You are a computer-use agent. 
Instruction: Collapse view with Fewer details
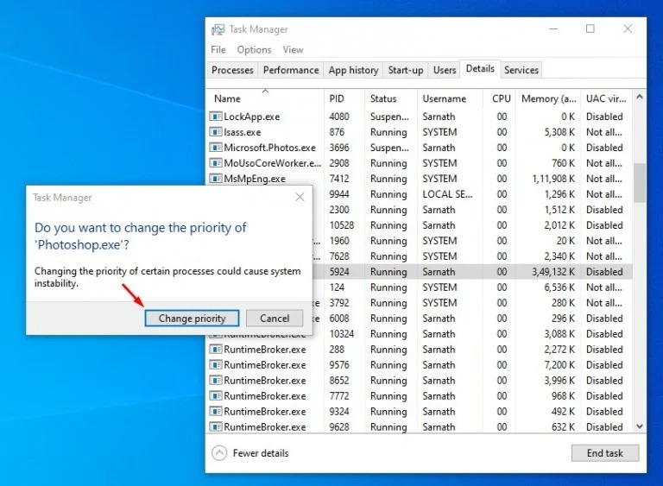coord(261,453)
